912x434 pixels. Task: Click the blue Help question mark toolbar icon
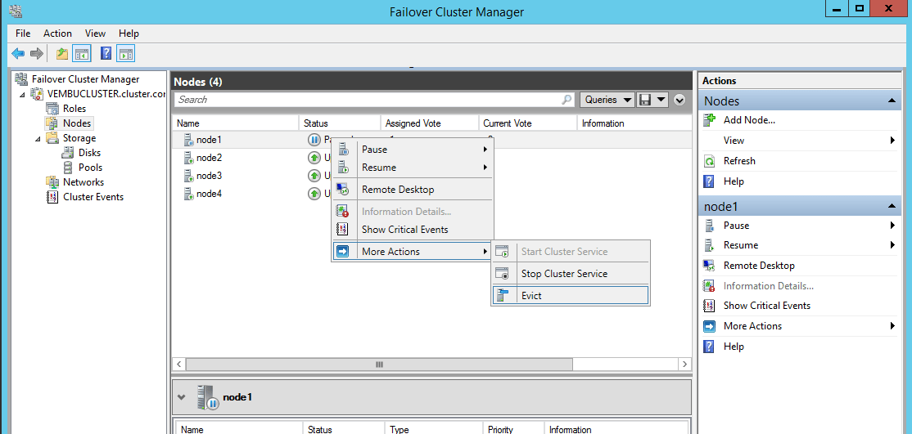click(x=106, y=54)
